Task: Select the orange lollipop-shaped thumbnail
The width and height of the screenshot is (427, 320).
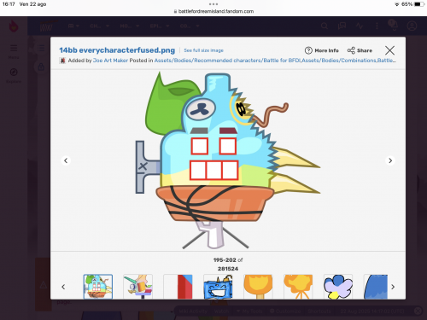Action: click(x=258, y=287)
